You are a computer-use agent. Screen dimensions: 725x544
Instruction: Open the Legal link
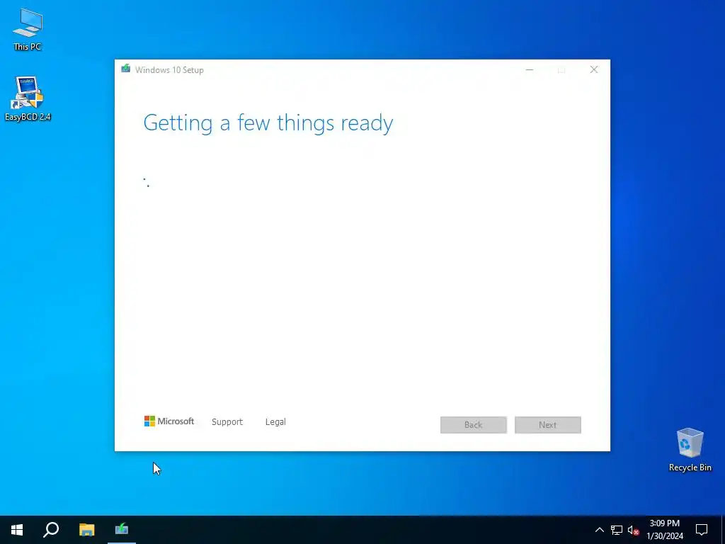275,422
